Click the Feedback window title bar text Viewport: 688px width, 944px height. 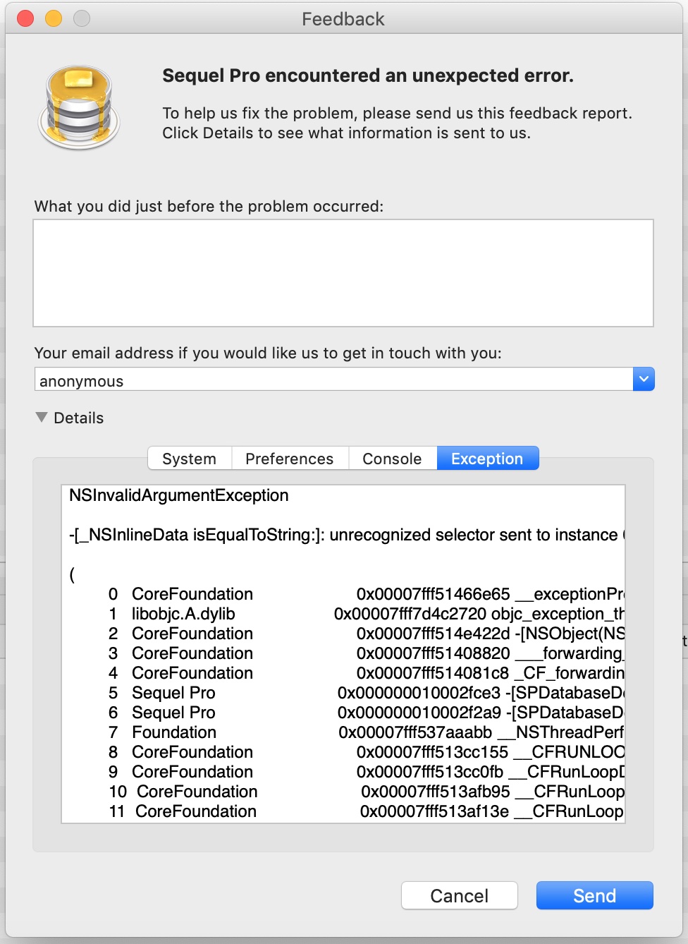pyautogui.click(x=343, y=19)
